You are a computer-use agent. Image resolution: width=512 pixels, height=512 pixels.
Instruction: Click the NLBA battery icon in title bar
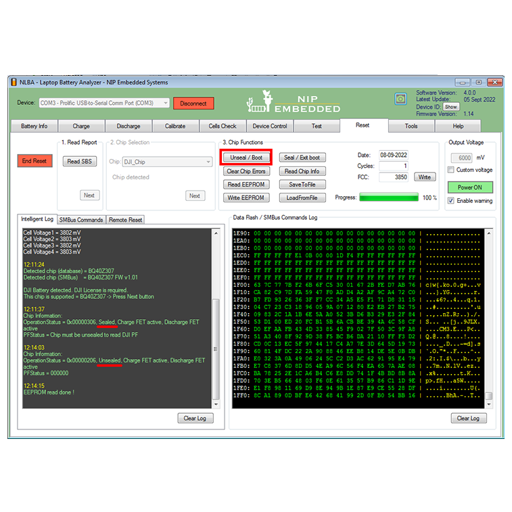[x=14, y=83]
